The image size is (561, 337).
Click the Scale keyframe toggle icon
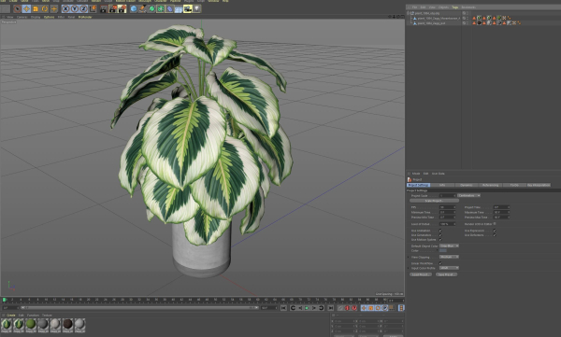point(371,308)
